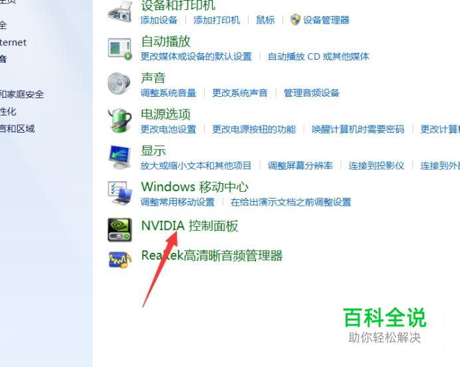Open the 自动播放 icon
The height and width of the screenshot is (367, 460).
pyautogui.click(x=120, y=48)
